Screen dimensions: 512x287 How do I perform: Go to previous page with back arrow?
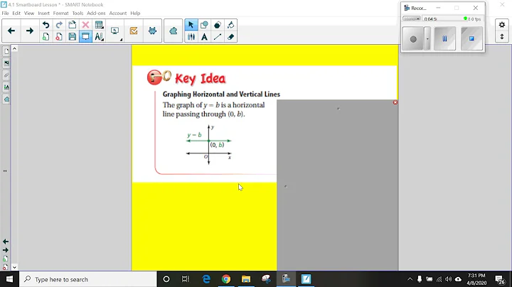11,31
